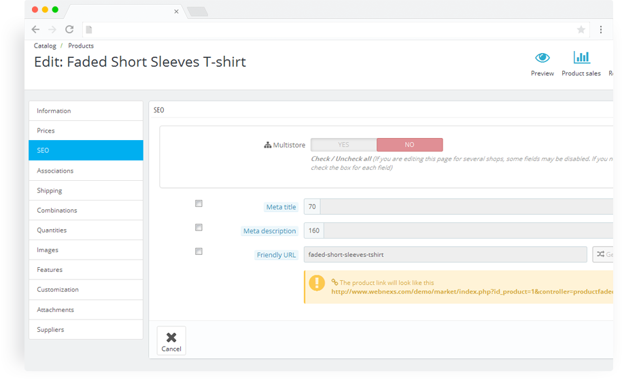
Task: Click Generate shuffle button beside Friendly URL
Action: pos(603,254)
